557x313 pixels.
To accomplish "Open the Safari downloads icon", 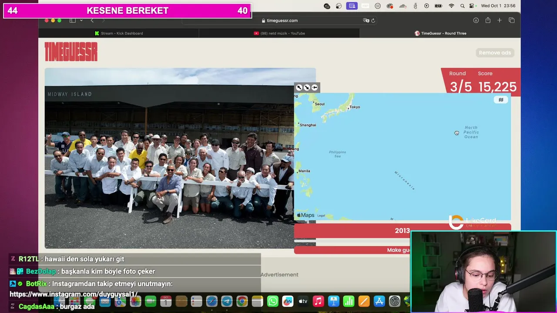I will (476, 20).
